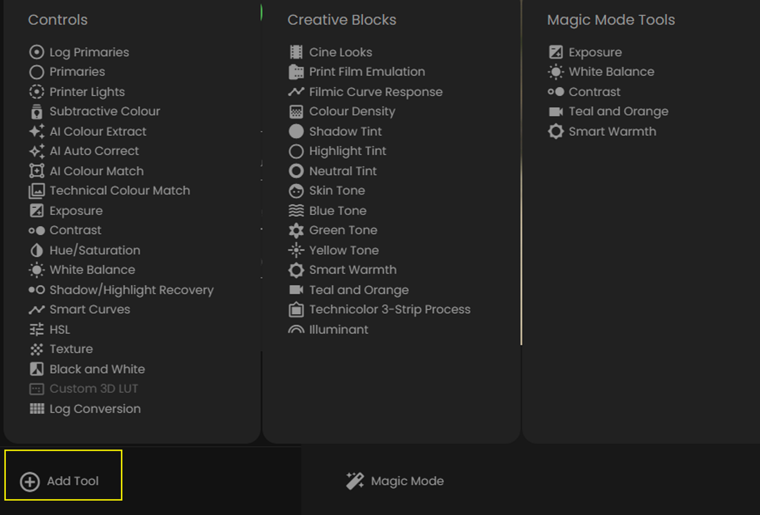Select the Black and White icon
Image resolution: width=760 pixels, height=515 pixels.
pyautogui.click(x=36, y=369)
